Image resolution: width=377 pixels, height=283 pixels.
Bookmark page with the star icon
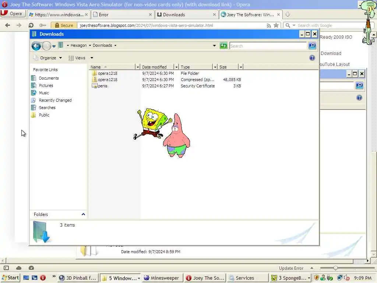pyautogui.click(x=276, y=25)
